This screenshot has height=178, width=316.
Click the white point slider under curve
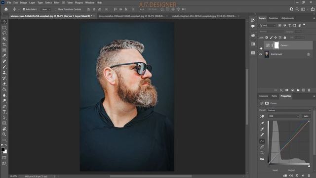pos(309,166)
